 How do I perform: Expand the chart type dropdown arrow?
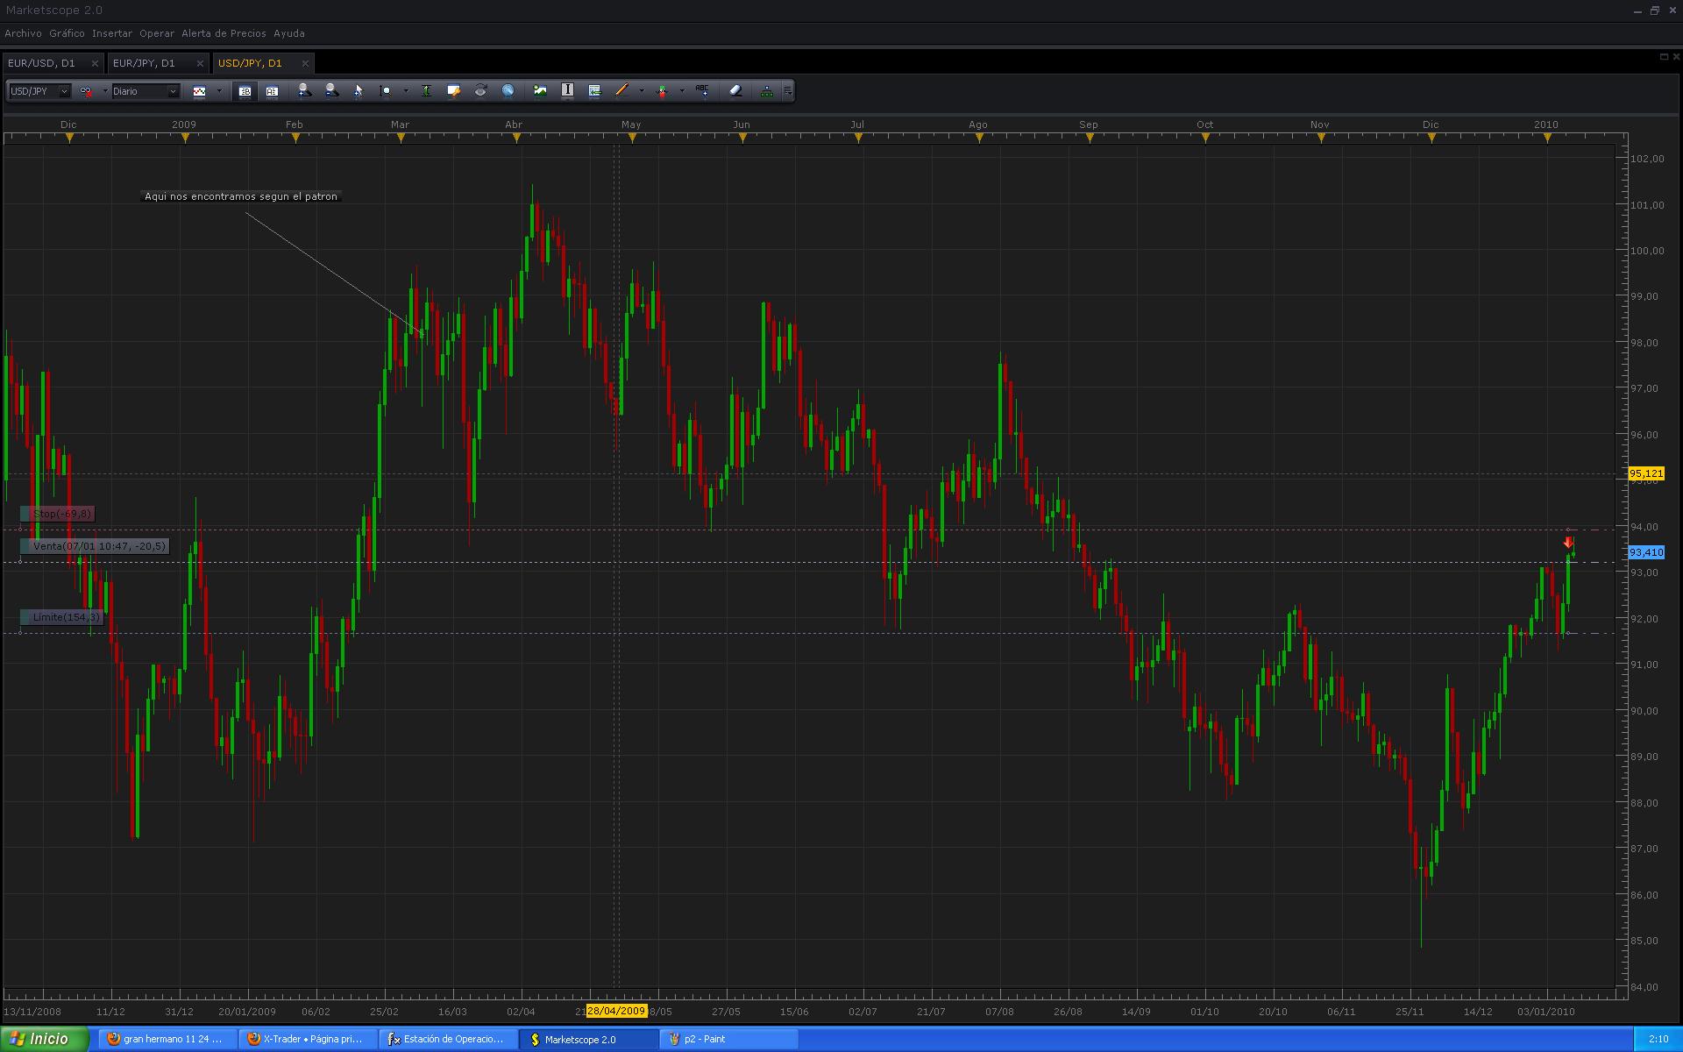219,91
